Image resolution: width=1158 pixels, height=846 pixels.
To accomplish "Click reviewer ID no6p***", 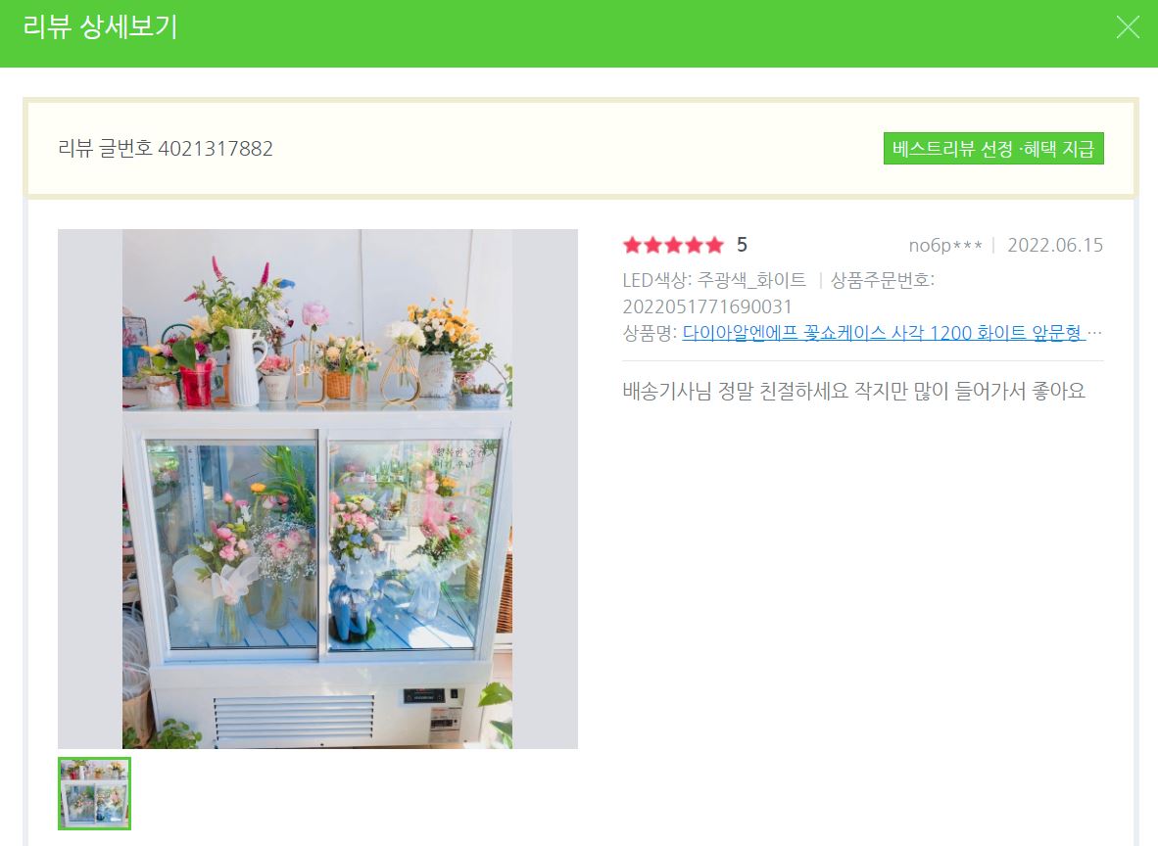I will point(945,245).
